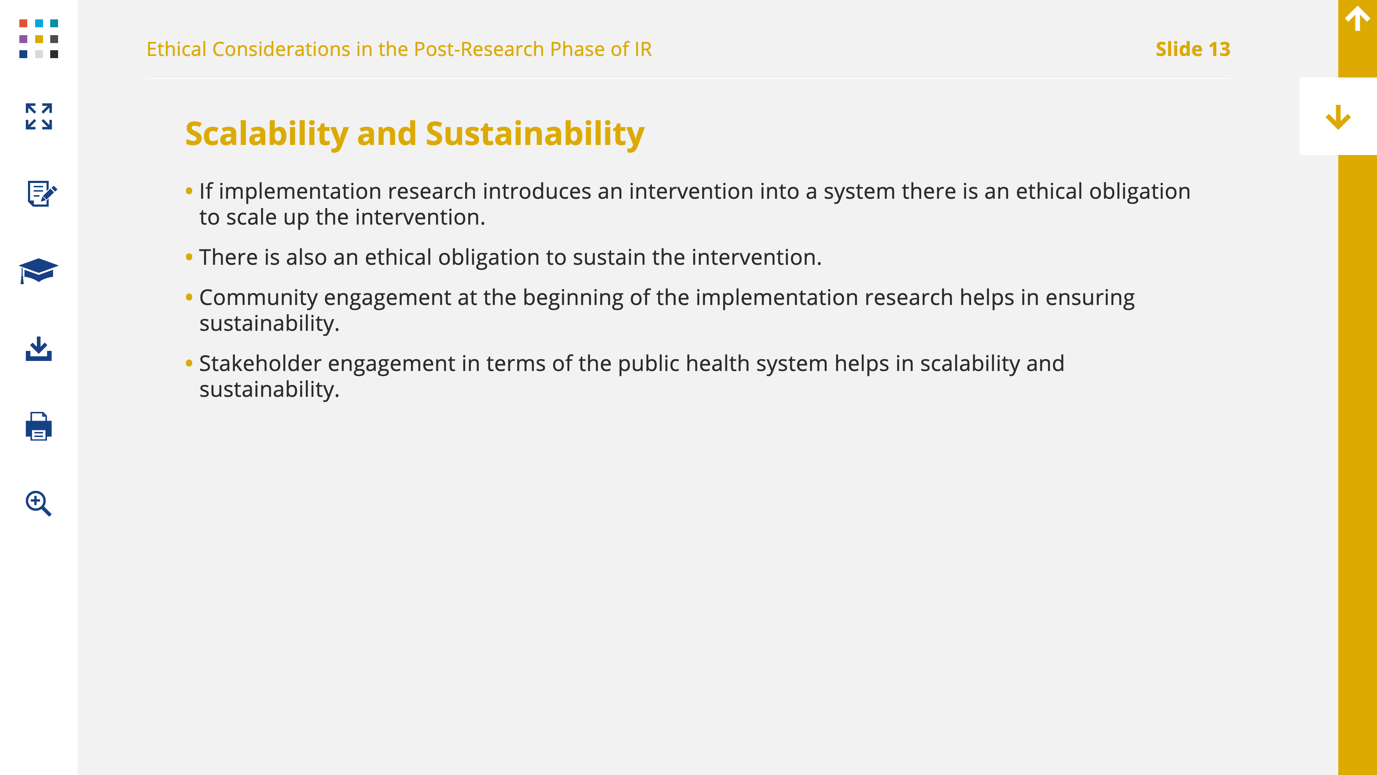Select the red square in the grid icon
The height and width of the screenshot is (775, 1377).
coord(23,23)
